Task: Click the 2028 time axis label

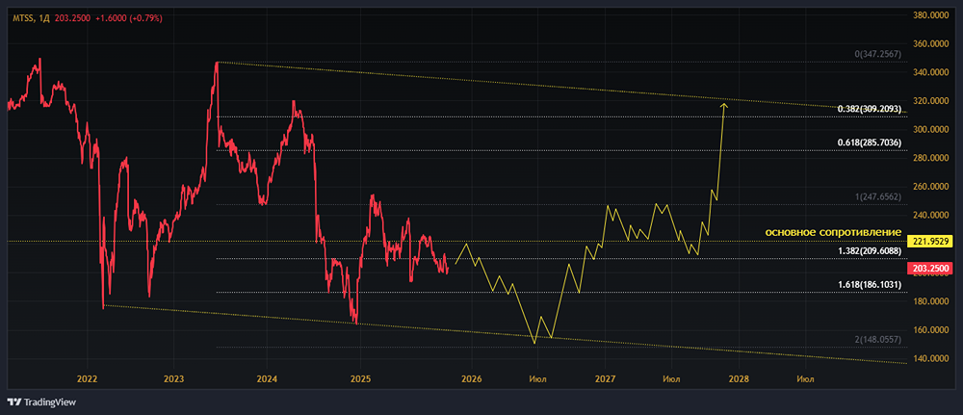Action: [x=739, y=378]
